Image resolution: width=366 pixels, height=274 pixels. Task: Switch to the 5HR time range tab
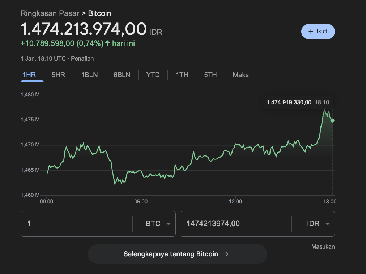(58, 75)
